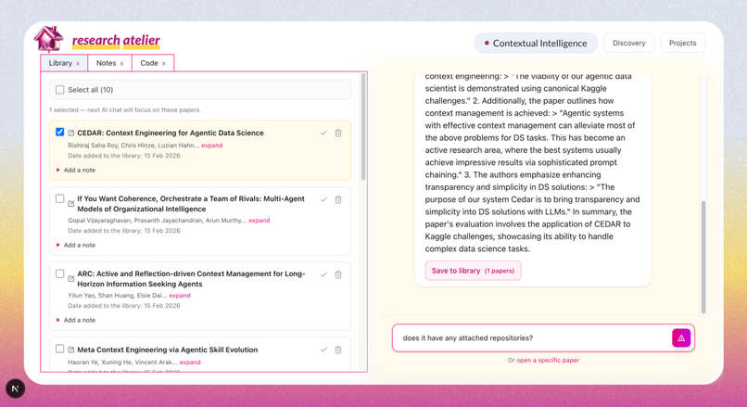Uncheck the CEDAR paper checkbox
This screenshot has height=407, width=747.
click(59, 132)
